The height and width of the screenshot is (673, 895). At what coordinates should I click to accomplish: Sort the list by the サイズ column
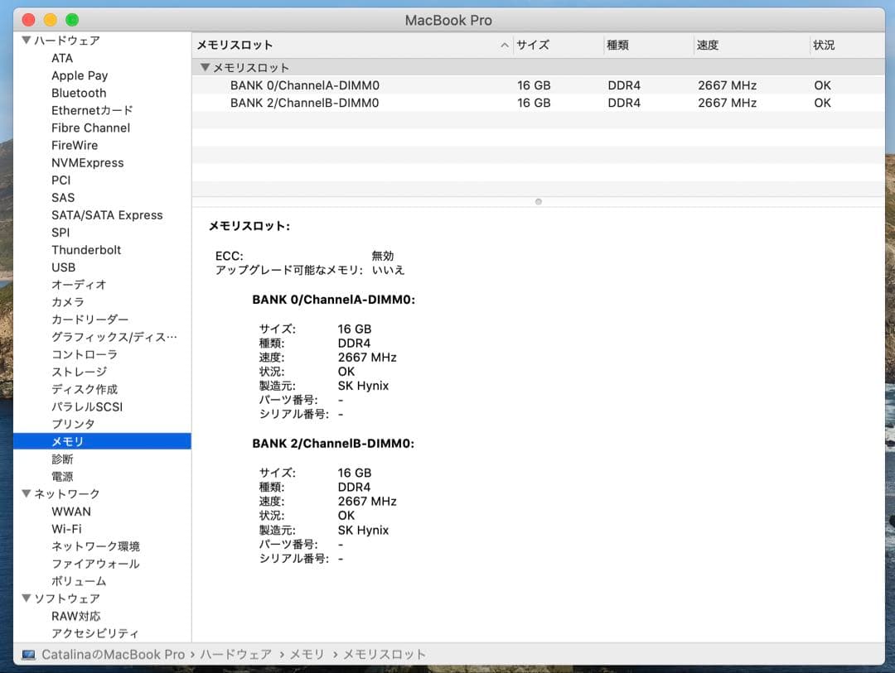534,45
